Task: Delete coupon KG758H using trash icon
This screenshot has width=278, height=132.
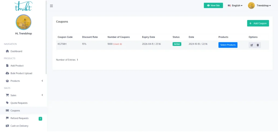Action: (258, 45)
